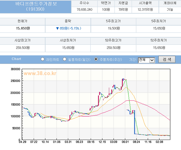Viewport: 181px width, 150px height.
Task: Click the 자본금 value 79억원
Action: click(x=123, y=10)
